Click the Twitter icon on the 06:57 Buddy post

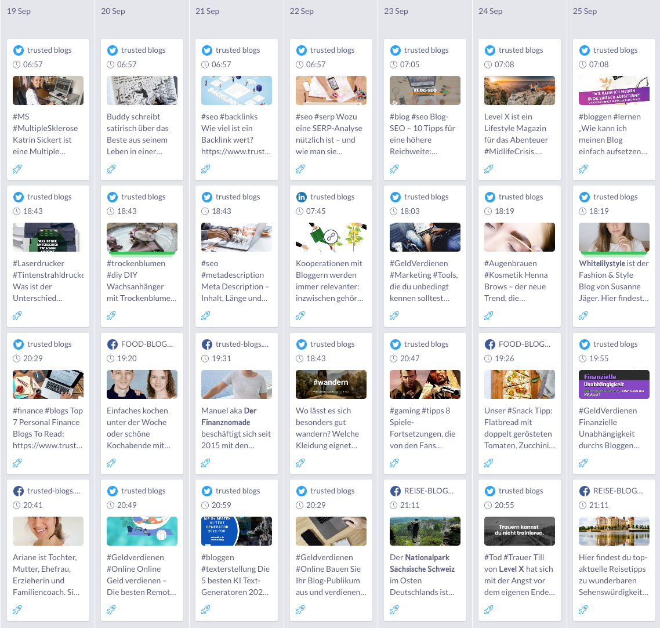click(x=113, y=50)
